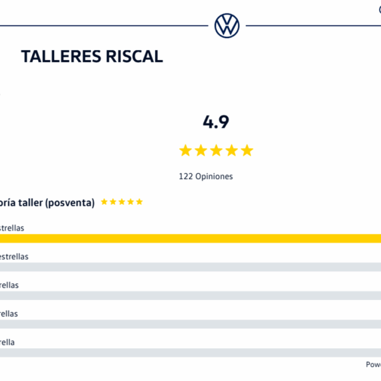Click the estrellas label above yellow bar
This screenshot has height=381, width=381.
pyautogui.click(x=12, y=228)
